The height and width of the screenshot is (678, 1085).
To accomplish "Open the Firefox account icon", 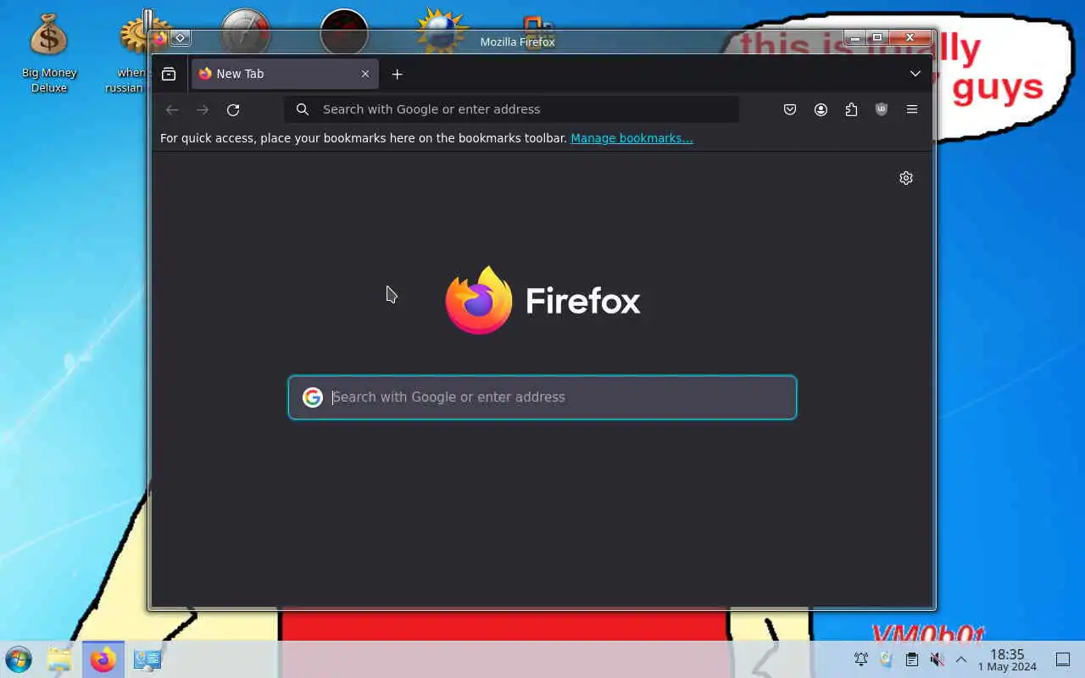I will pyautogui.click(x=821, y=109).
